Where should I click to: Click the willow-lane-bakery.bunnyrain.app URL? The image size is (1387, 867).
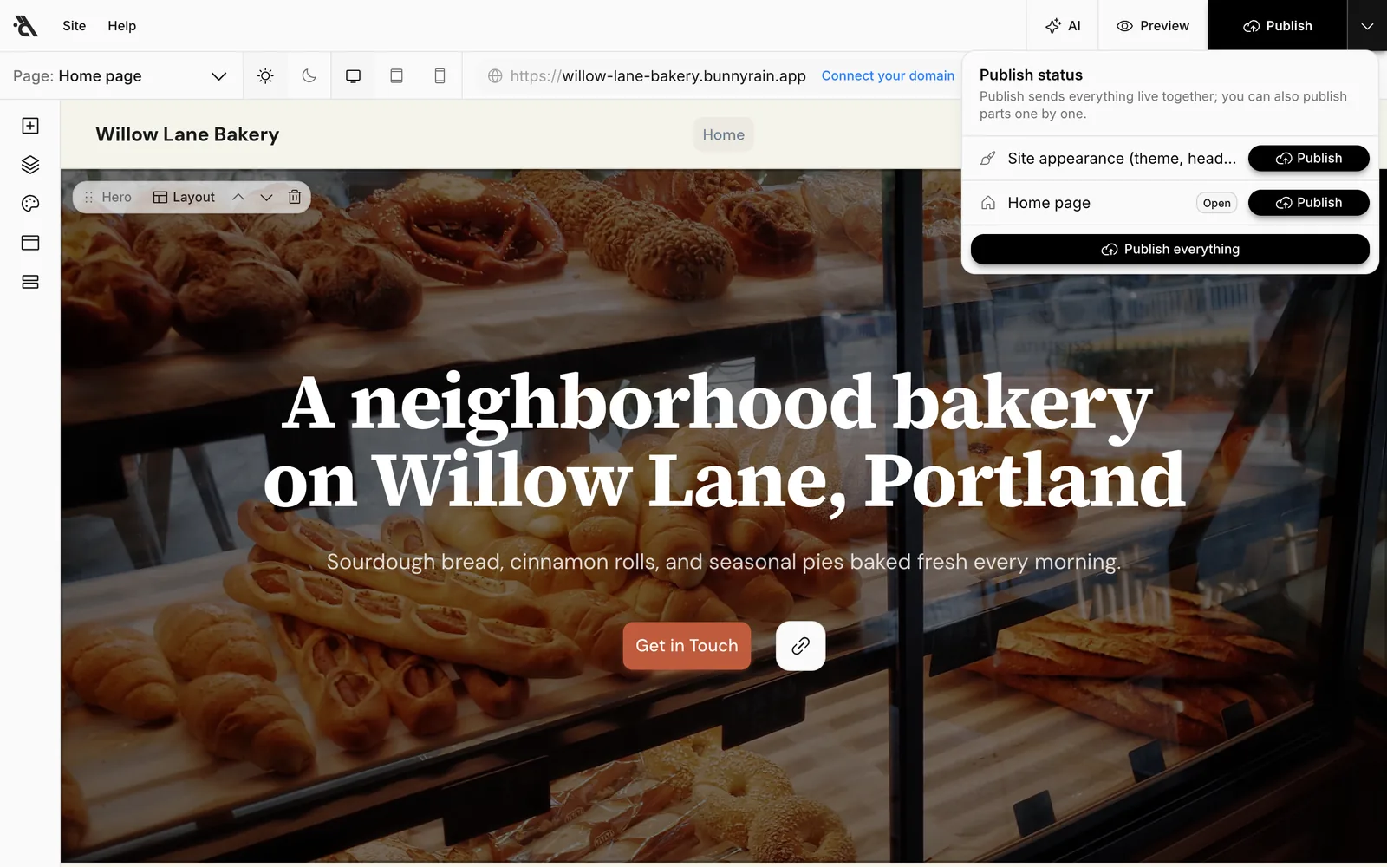click(658, 76)
